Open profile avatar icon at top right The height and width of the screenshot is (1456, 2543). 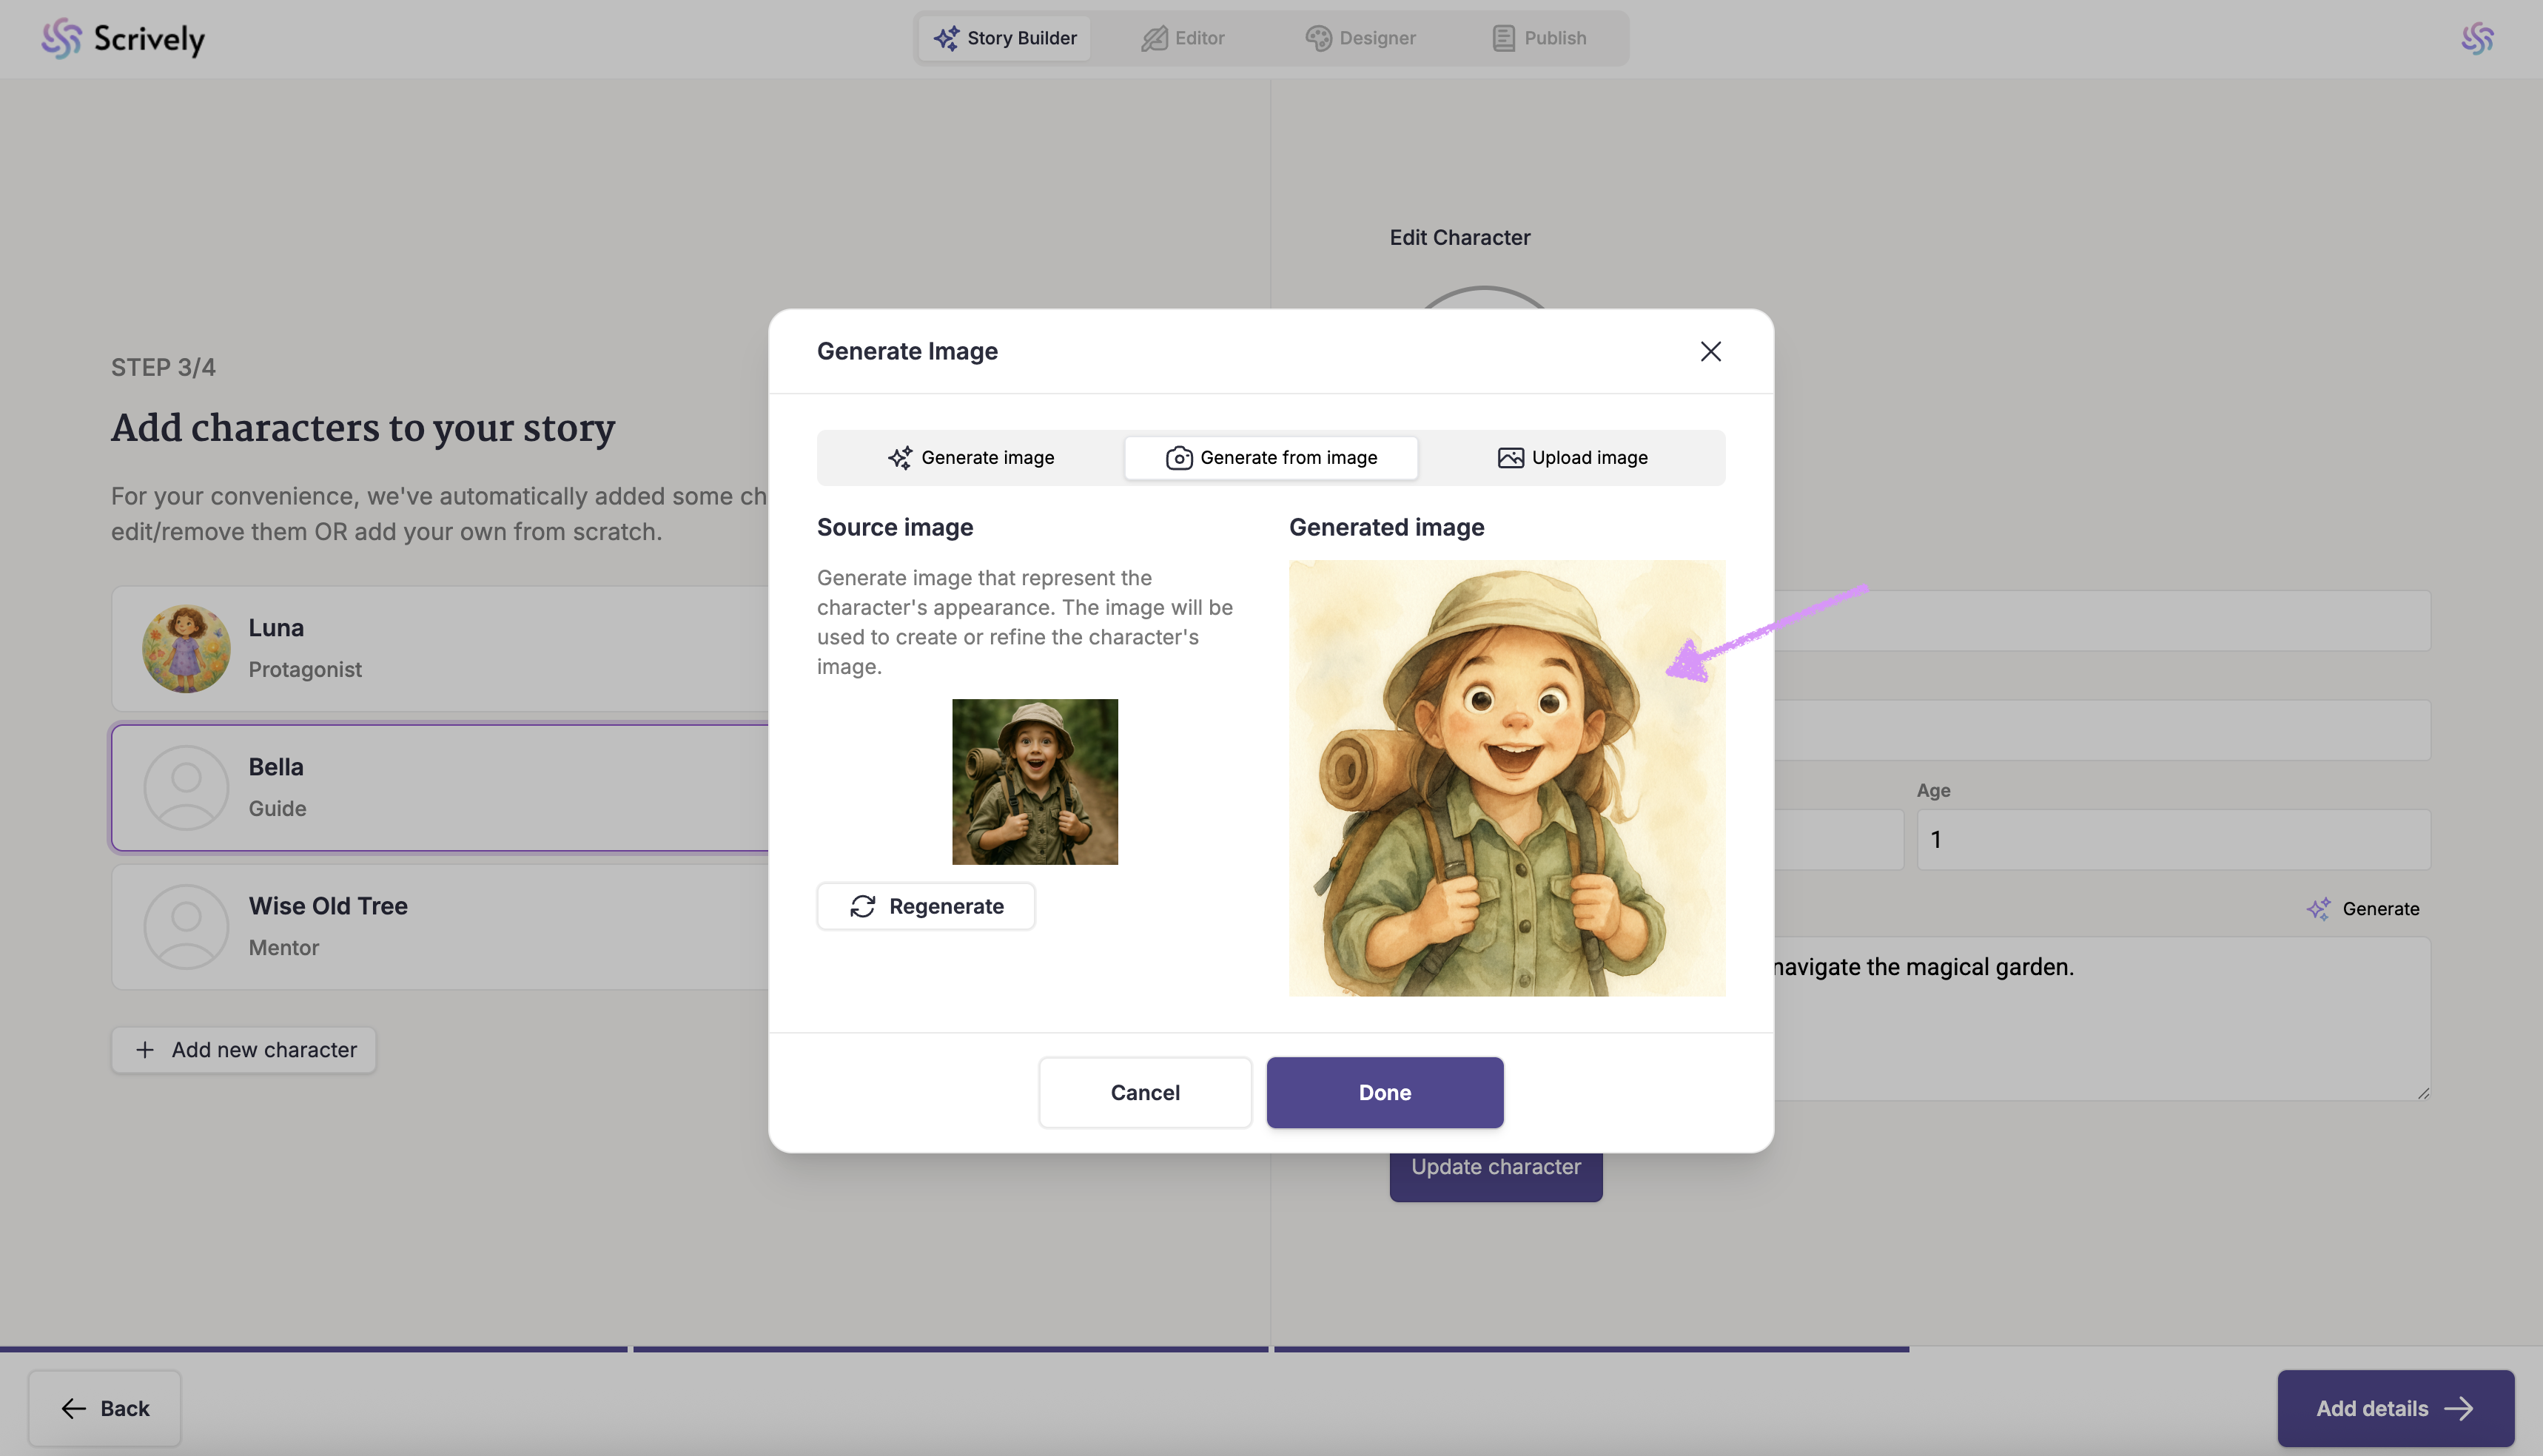tap(2477, 38)
